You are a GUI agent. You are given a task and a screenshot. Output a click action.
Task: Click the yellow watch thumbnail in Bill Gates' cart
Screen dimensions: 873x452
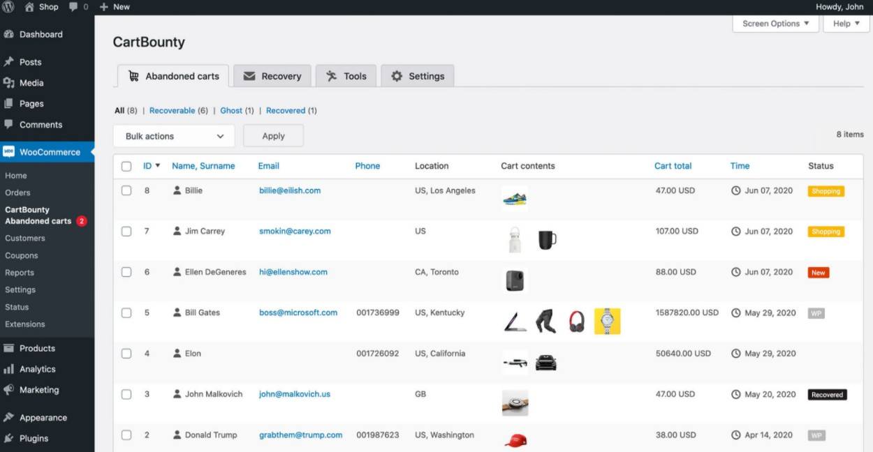608,321
